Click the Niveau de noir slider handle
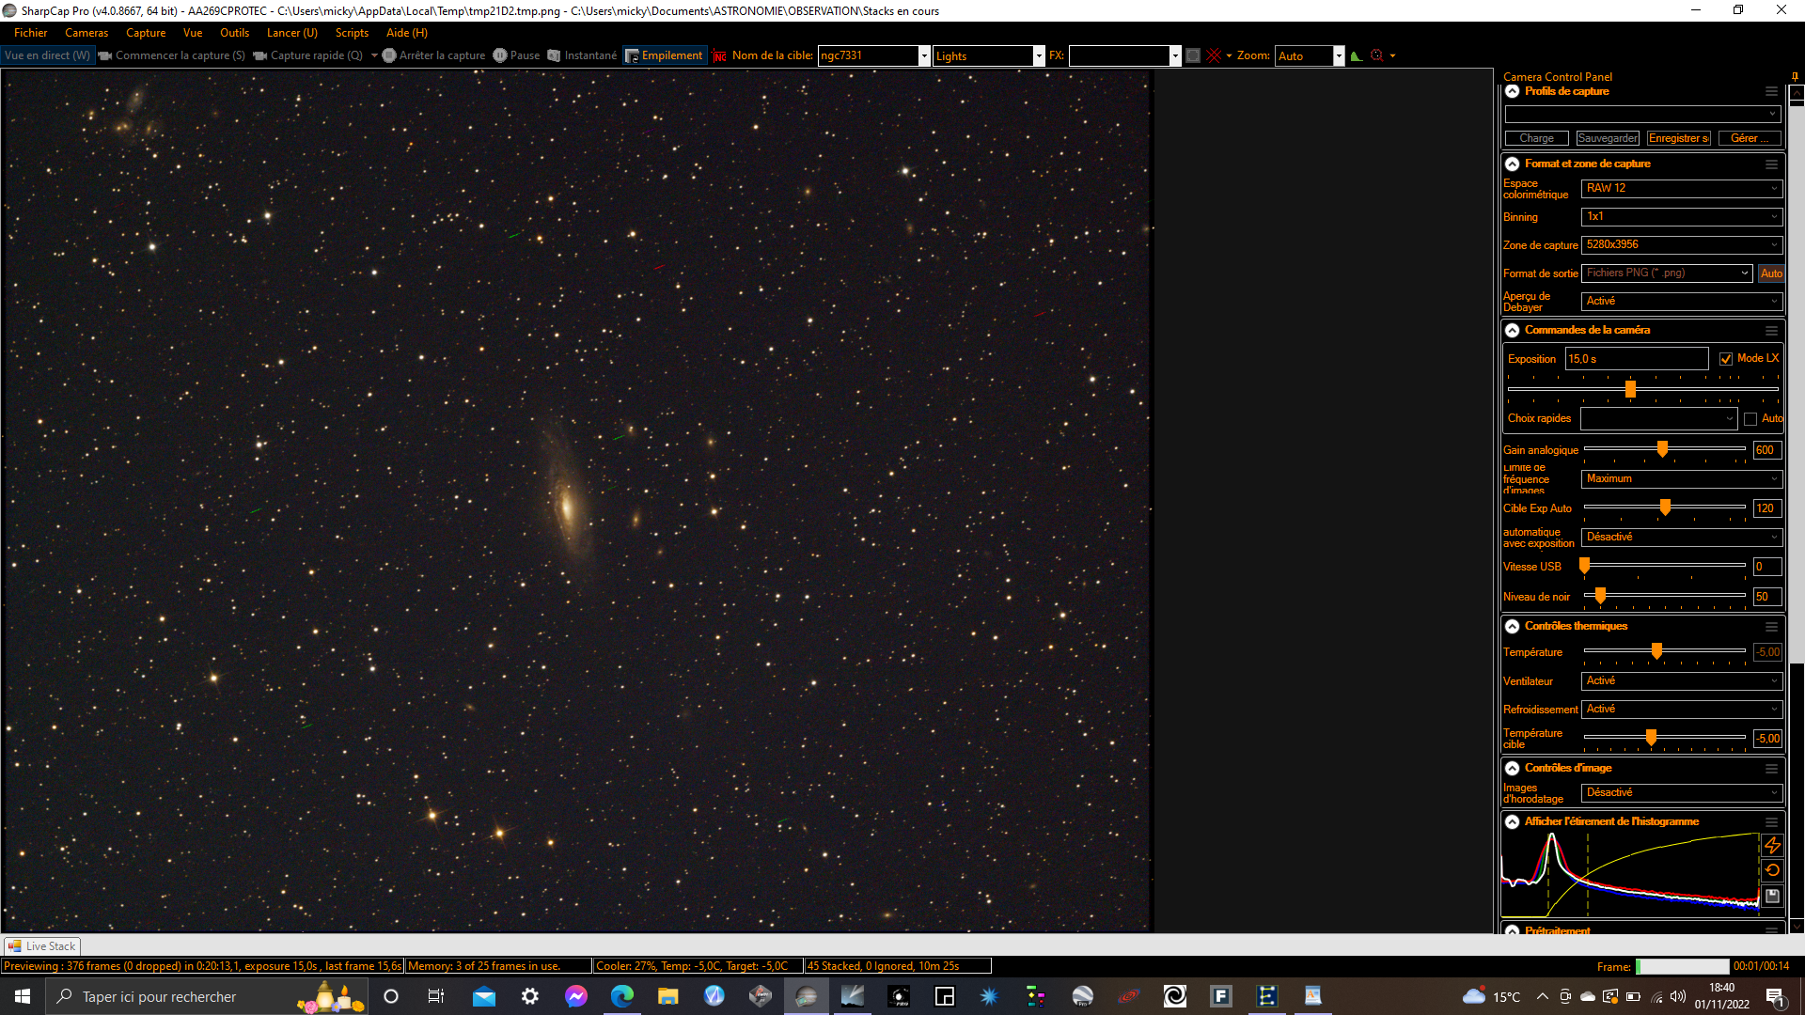 coord(1600,596)
